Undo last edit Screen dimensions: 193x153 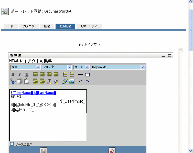[x=80, y=81]
